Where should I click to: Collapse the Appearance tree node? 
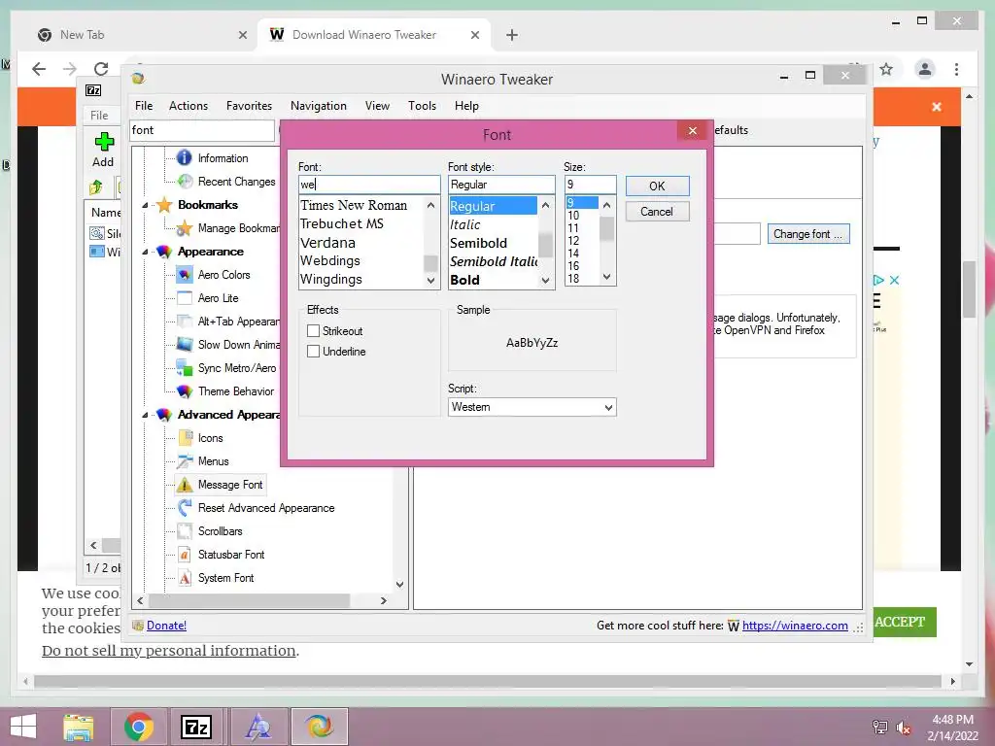145,252
